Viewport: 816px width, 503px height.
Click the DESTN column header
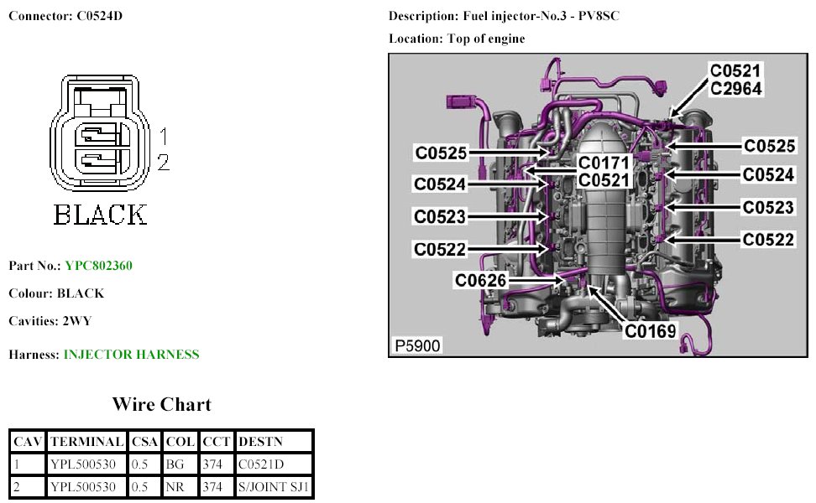point(274,442)
